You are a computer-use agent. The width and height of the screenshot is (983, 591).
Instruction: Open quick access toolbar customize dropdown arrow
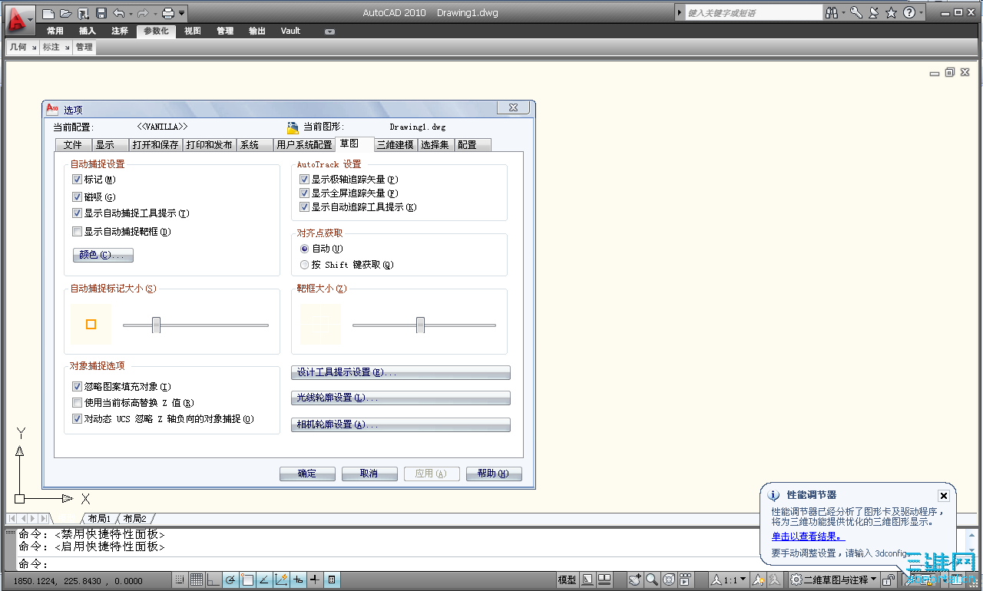181,14
